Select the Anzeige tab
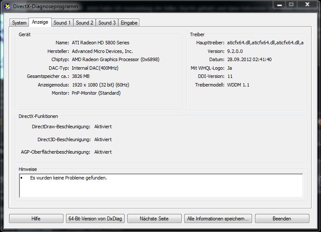The image size is (321, 232). point(40,22)
